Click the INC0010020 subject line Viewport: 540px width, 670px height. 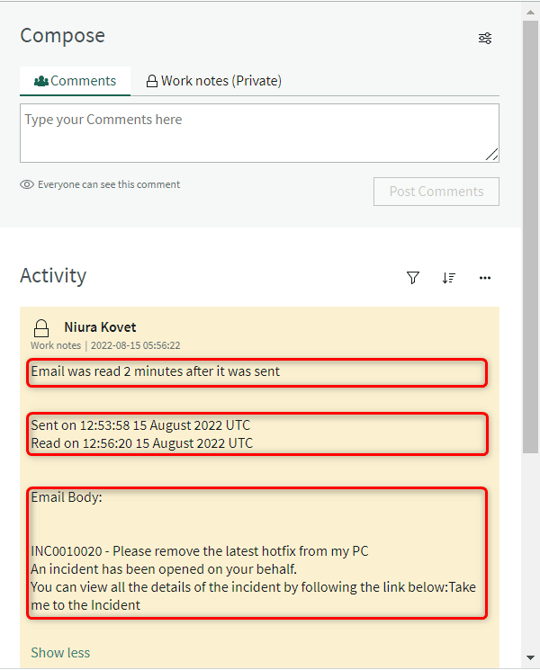200,551
